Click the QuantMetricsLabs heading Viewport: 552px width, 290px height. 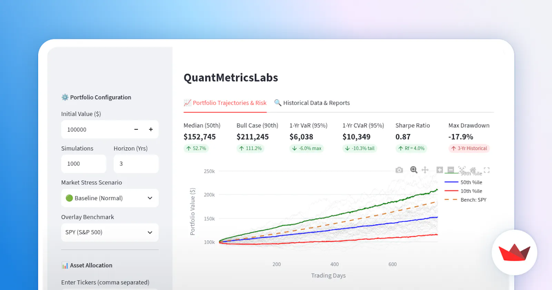[231, 78]
